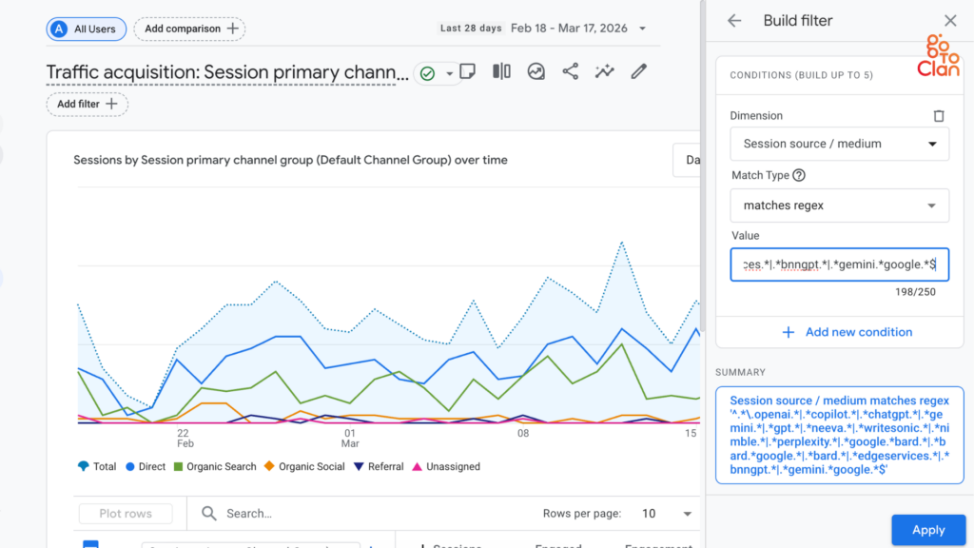Click the Add filter chip below the title

87,104
